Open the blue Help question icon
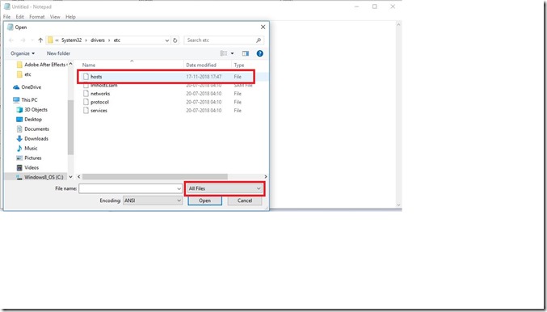The image size is (547, 312). [x=260, y=53]
